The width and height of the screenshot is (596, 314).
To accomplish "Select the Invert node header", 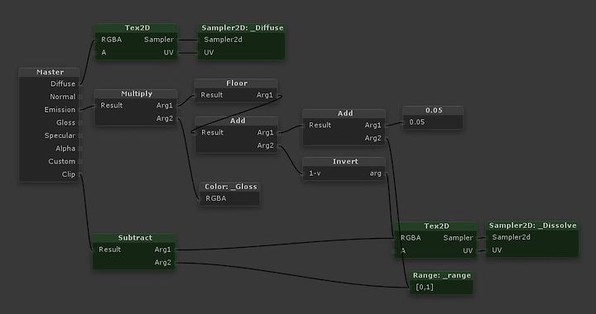I will 344,161.
